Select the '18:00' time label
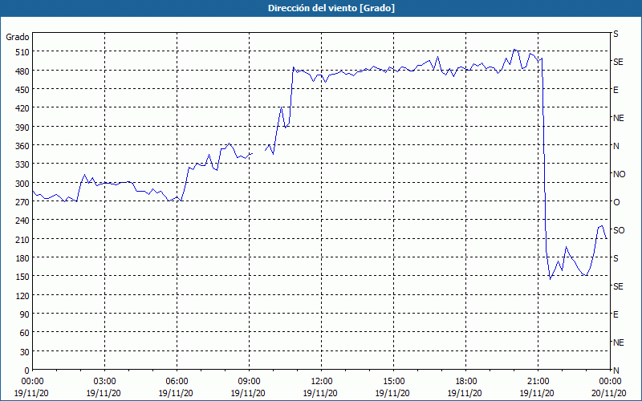The image size is (642, 401). [466, 382]
